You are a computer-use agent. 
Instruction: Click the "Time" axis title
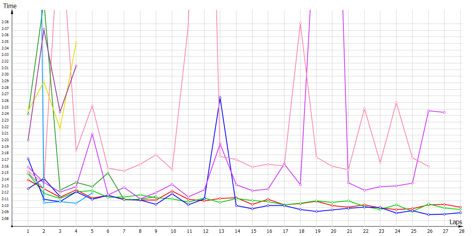tap(10, 6)
